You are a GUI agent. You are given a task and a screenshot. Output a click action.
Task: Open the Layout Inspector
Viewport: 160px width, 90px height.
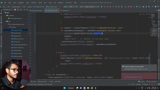pos(151,81)
